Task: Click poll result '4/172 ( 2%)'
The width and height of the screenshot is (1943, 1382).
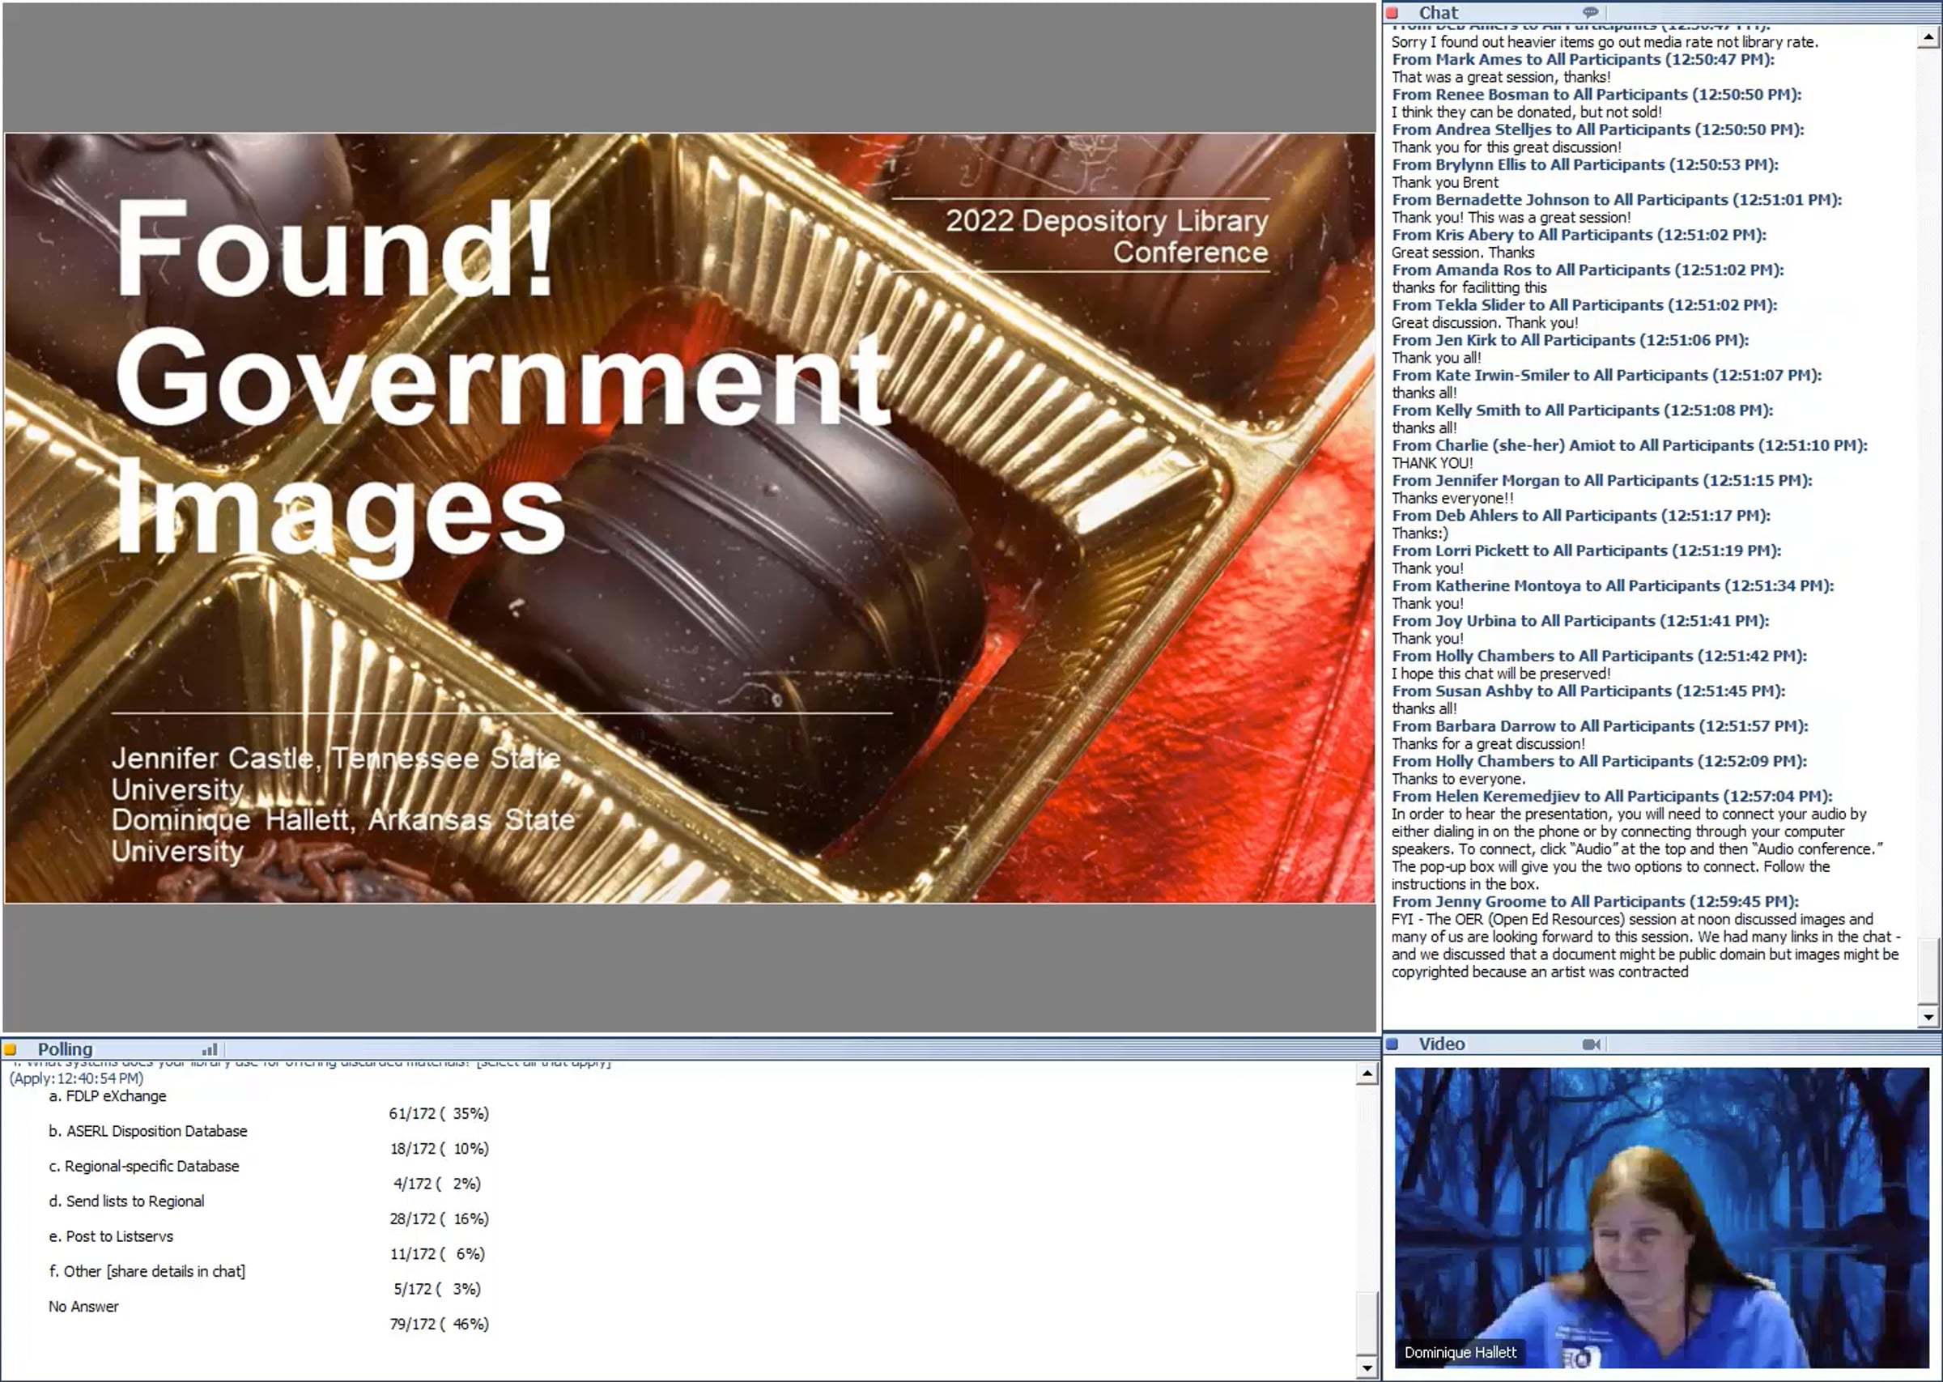Action: pyautogui.click(x=436, y=1184)
